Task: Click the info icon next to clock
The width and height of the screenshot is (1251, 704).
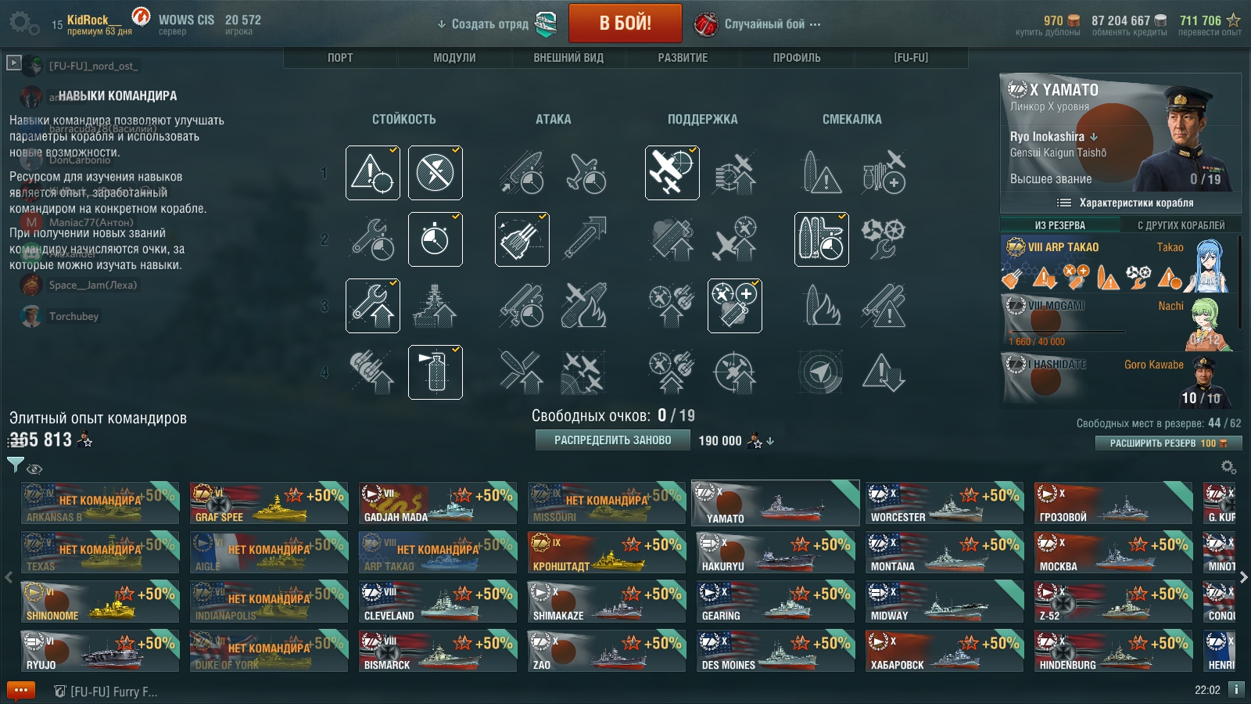Action: point(1236,689)
